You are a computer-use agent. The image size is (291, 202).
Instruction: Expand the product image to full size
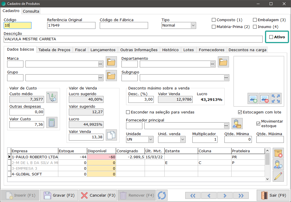(x=276, y=99)
